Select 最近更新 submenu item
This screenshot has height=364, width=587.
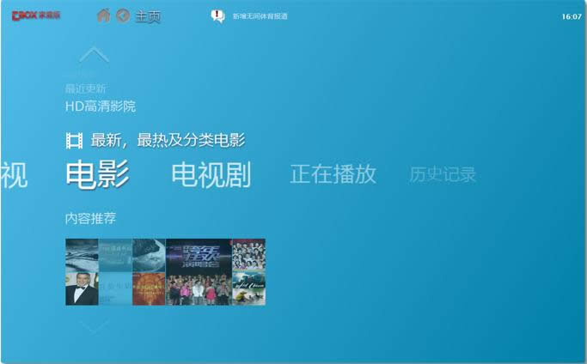(x=85, y=88)
